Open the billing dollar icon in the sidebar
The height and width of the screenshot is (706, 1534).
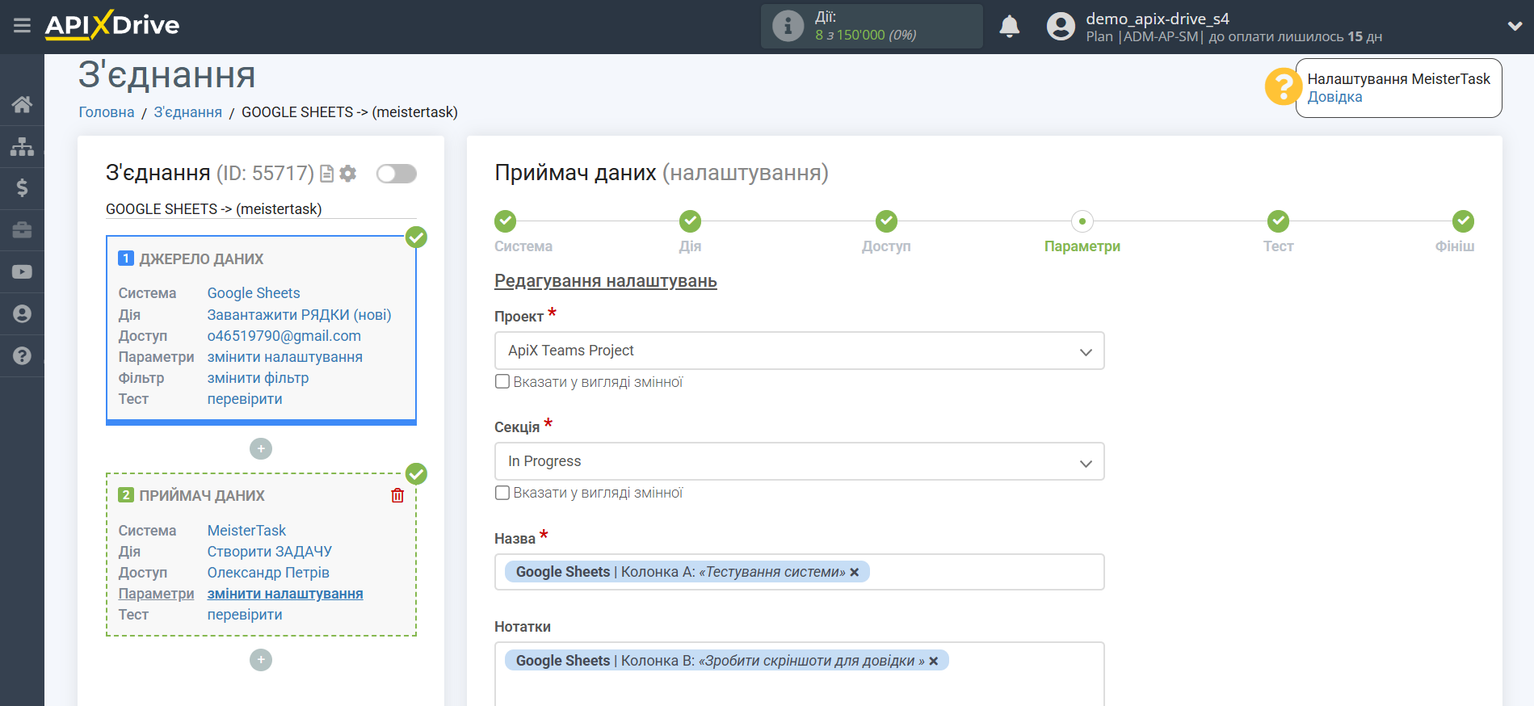point(22,188)
